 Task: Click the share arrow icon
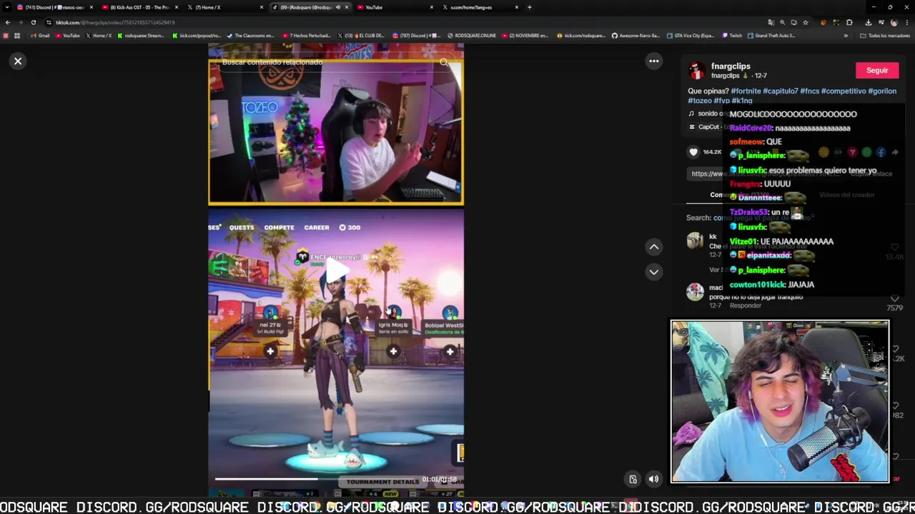click(895, 152)
